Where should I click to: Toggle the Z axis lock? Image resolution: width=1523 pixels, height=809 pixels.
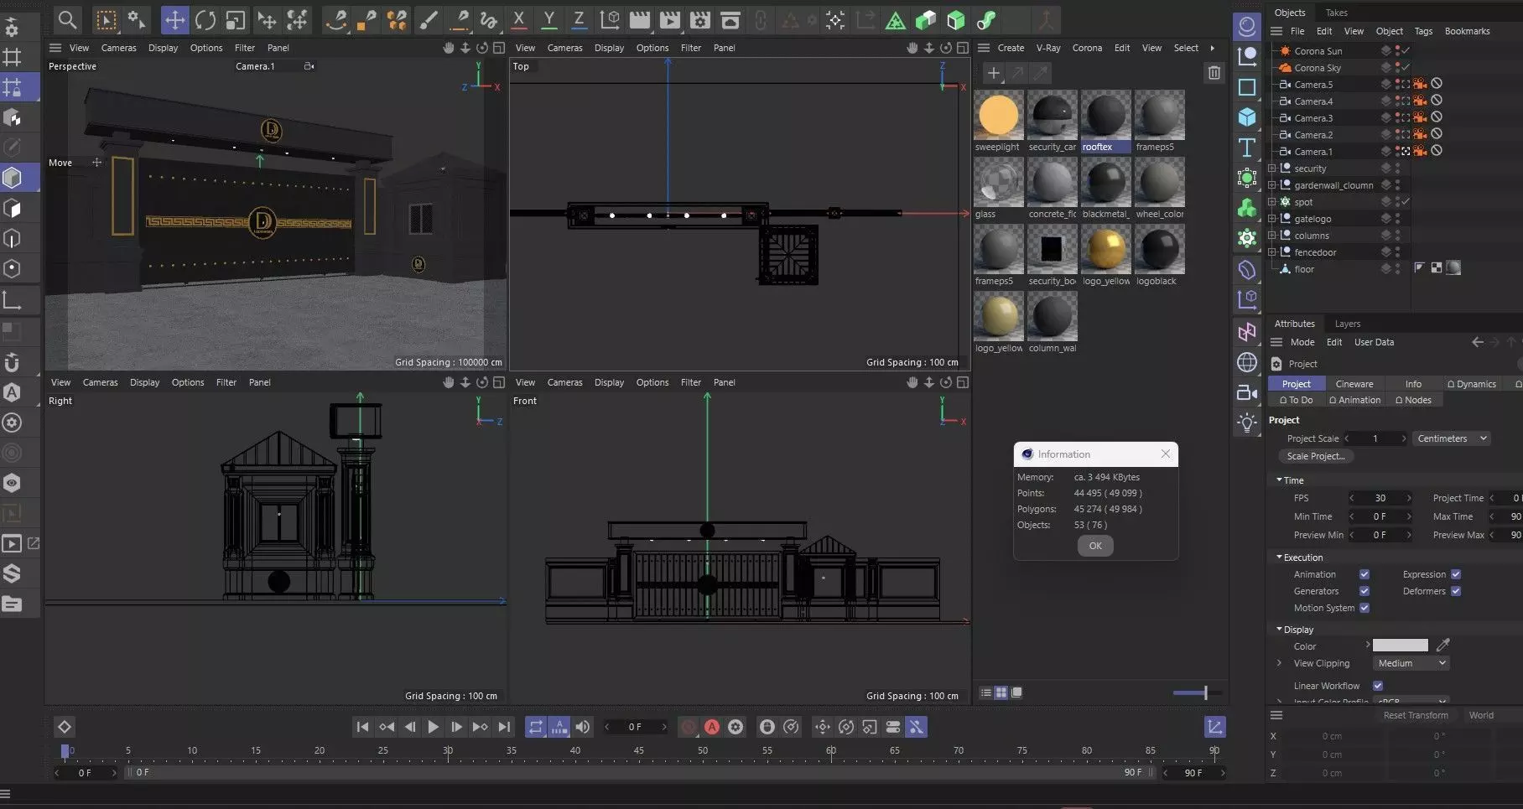pos(579,19)
